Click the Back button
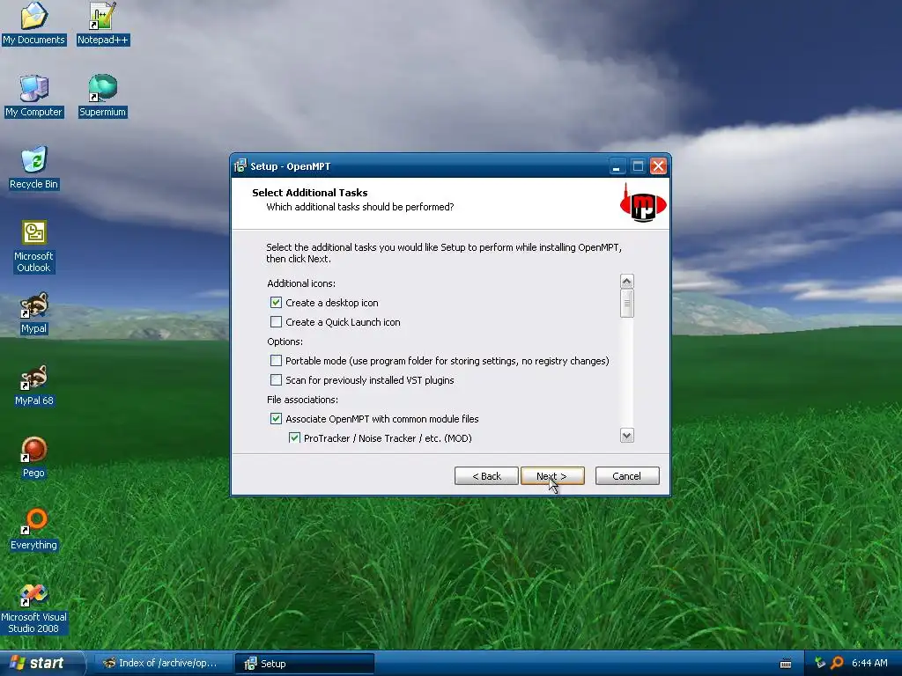 486,476
